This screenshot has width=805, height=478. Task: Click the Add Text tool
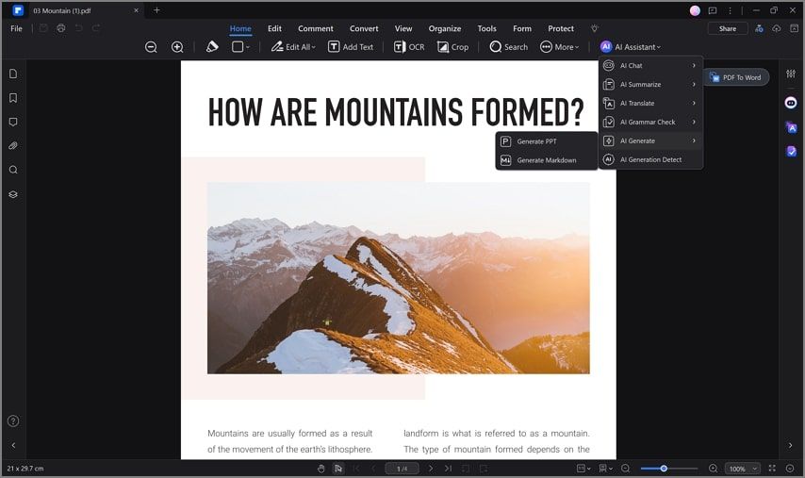pos(351,47)
